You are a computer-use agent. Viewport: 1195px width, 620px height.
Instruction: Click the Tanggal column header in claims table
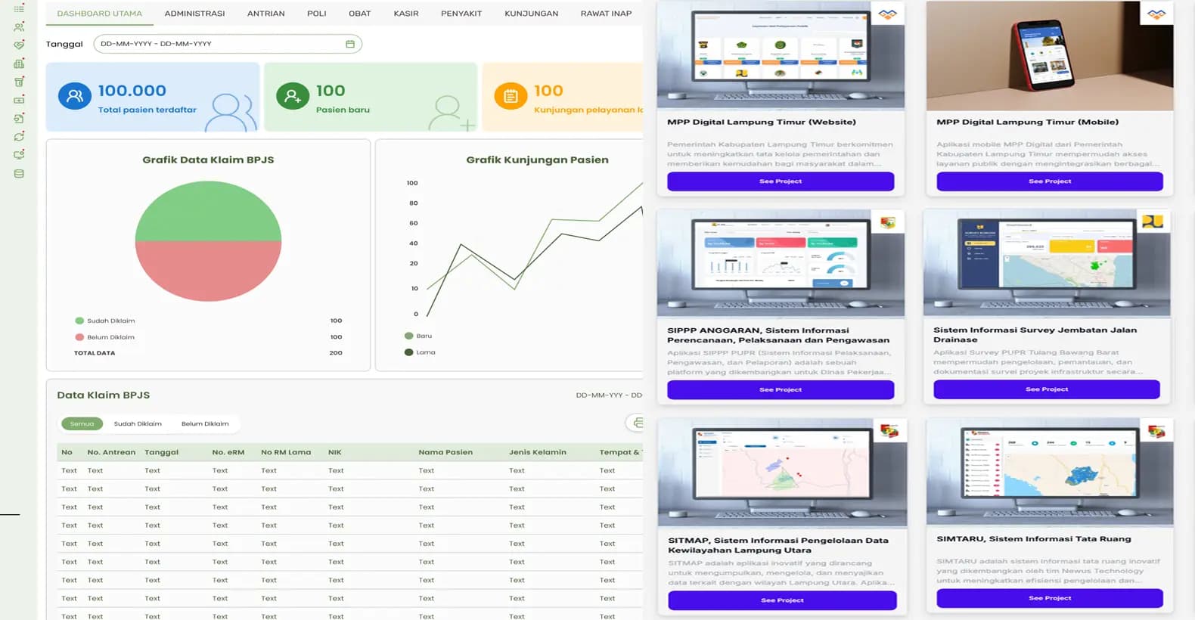161,452
